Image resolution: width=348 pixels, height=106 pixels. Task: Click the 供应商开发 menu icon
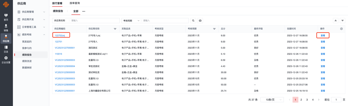[x=19, y=19]
